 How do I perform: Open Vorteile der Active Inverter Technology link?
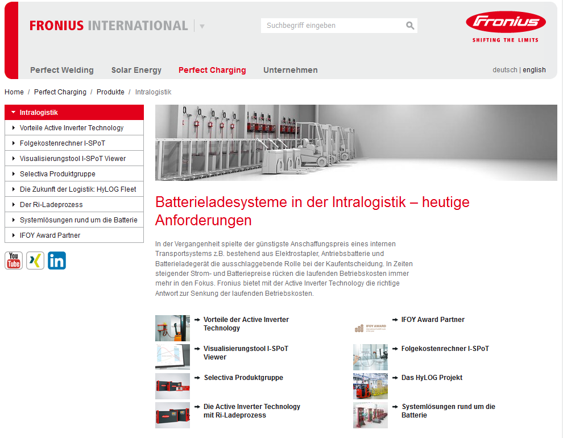246,324
